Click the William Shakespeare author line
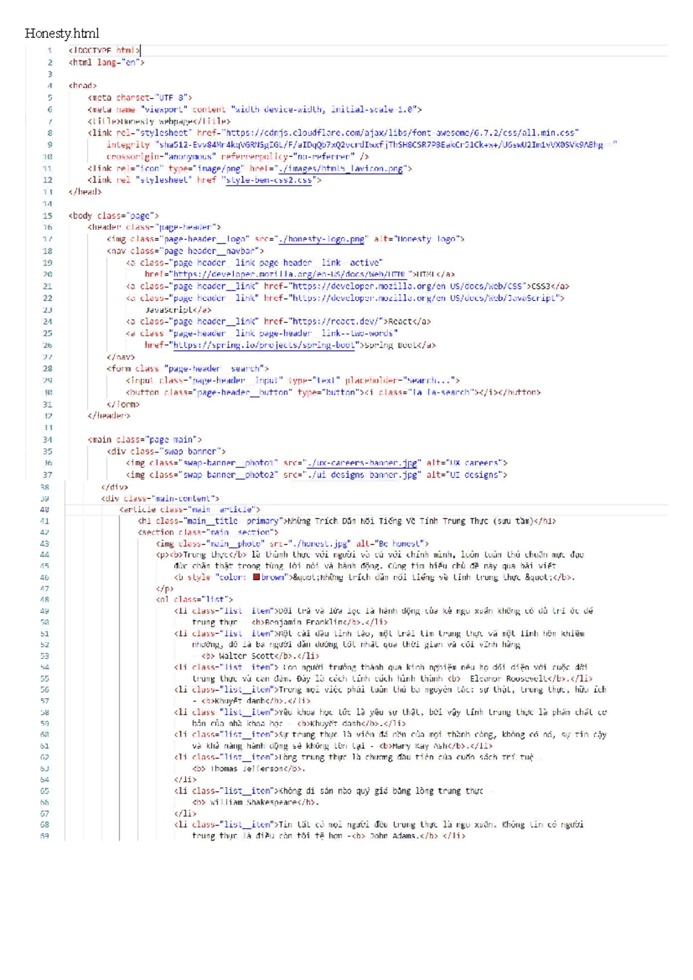Screen dimensions: 693x980 (256, 803)
